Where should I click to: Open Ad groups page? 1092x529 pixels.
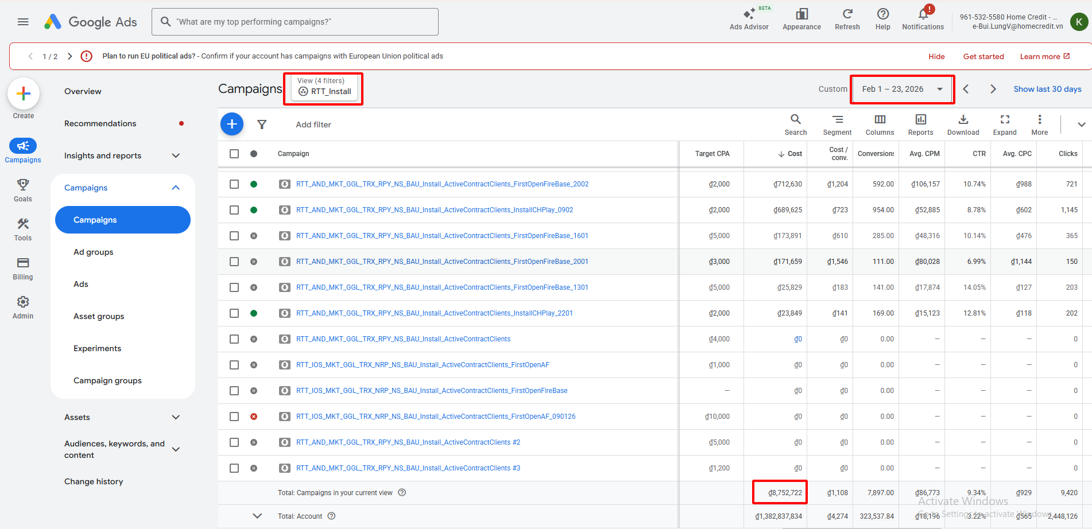pyautogui.click(x=94, y=252)
